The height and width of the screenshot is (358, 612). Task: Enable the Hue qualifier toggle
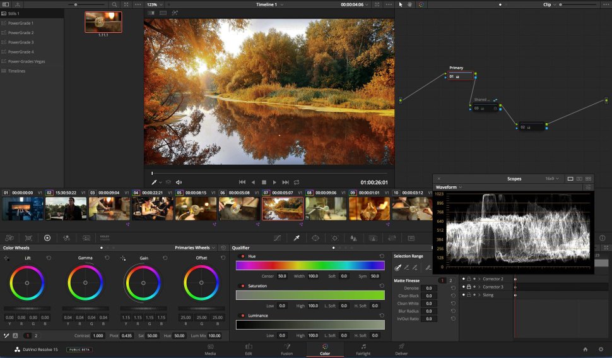(243, 256)
